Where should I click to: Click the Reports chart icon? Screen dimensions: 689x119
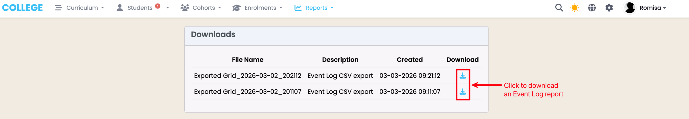point(298,8)
